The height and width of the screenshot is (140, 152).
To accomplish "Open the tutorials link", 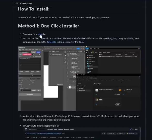I will pos(51,42).
